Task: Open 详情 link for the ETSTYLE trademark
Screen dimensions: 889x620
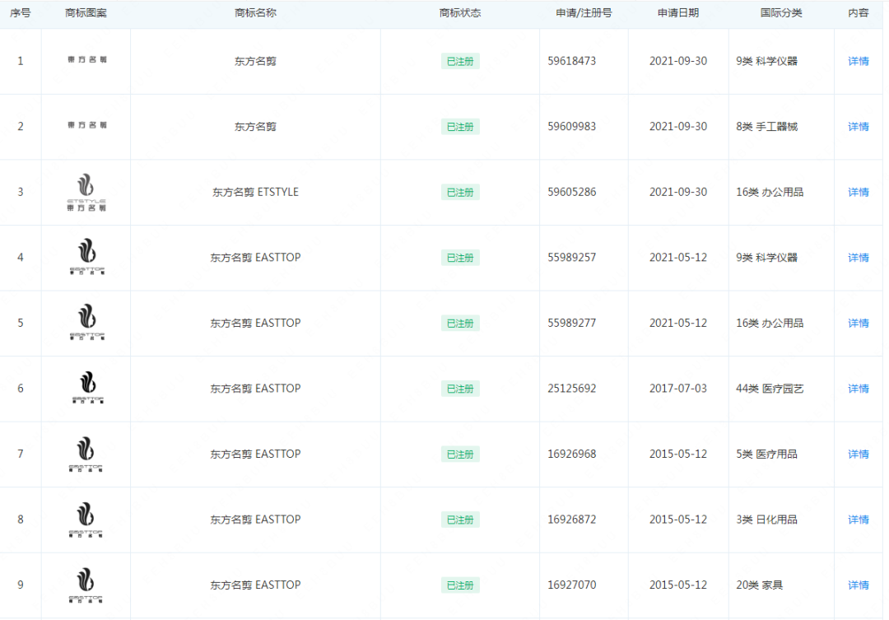Action: coord(858,193)
